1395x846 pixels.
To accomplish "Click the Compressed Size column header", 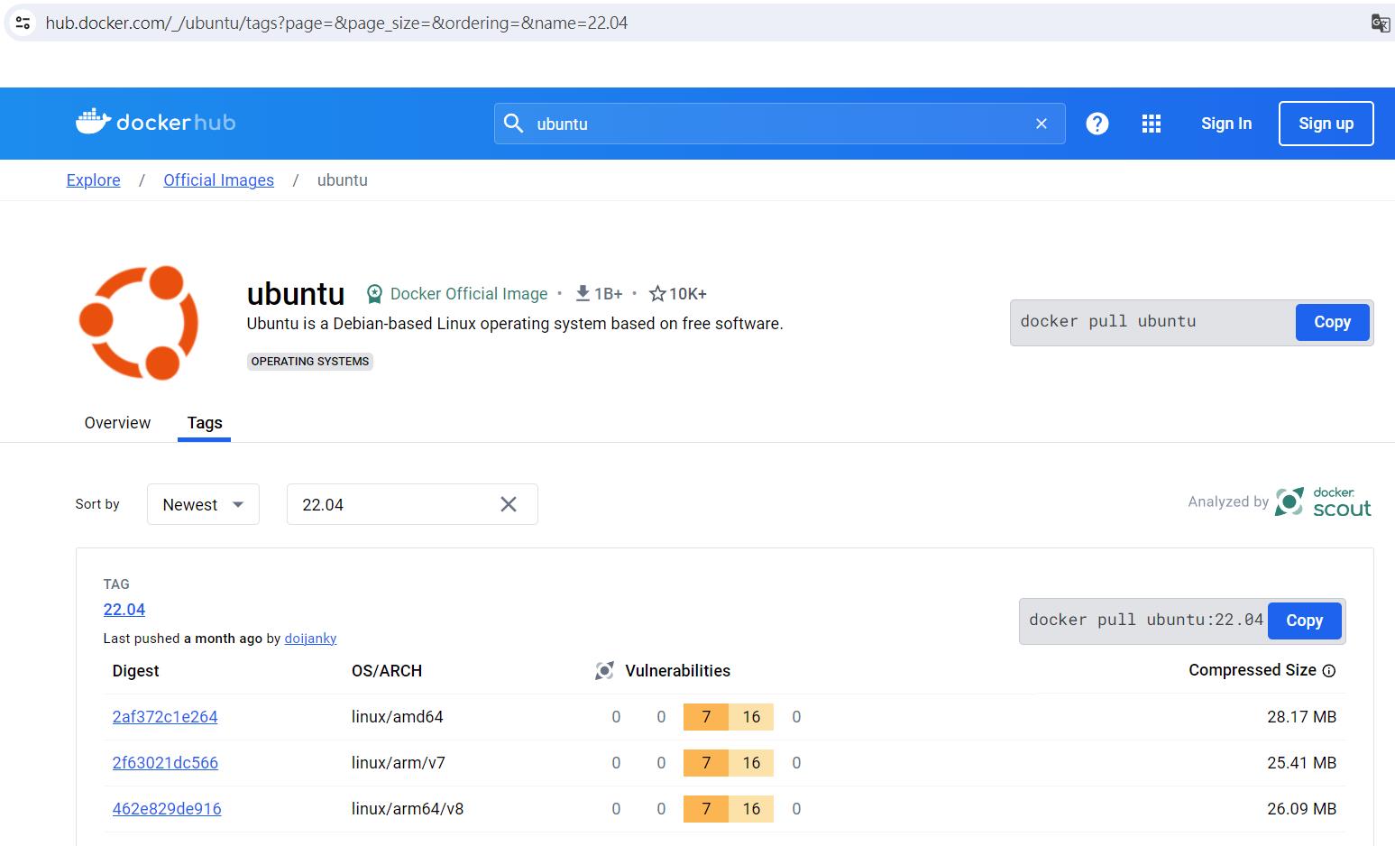I will (x=1253, y=670).
